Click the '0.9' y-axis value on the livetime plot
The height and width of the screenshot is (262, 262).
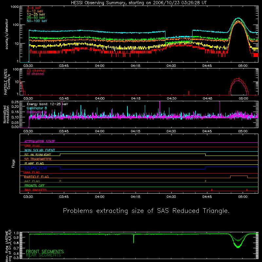(x=16, y=238)
